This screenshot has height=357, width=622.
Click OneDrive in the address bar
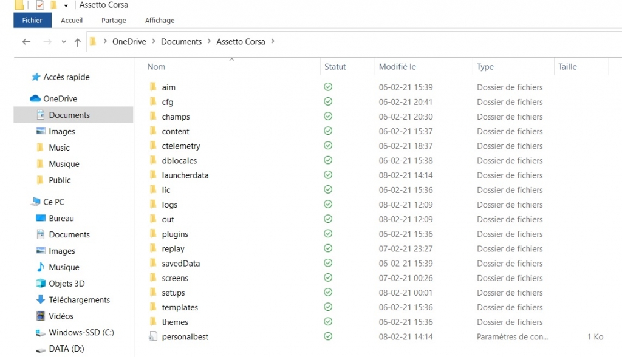(x=129, y=42)
